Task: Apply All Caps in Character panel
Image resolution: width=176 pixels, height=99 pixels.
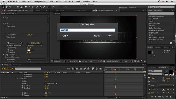Action: (x=159, y=97)
